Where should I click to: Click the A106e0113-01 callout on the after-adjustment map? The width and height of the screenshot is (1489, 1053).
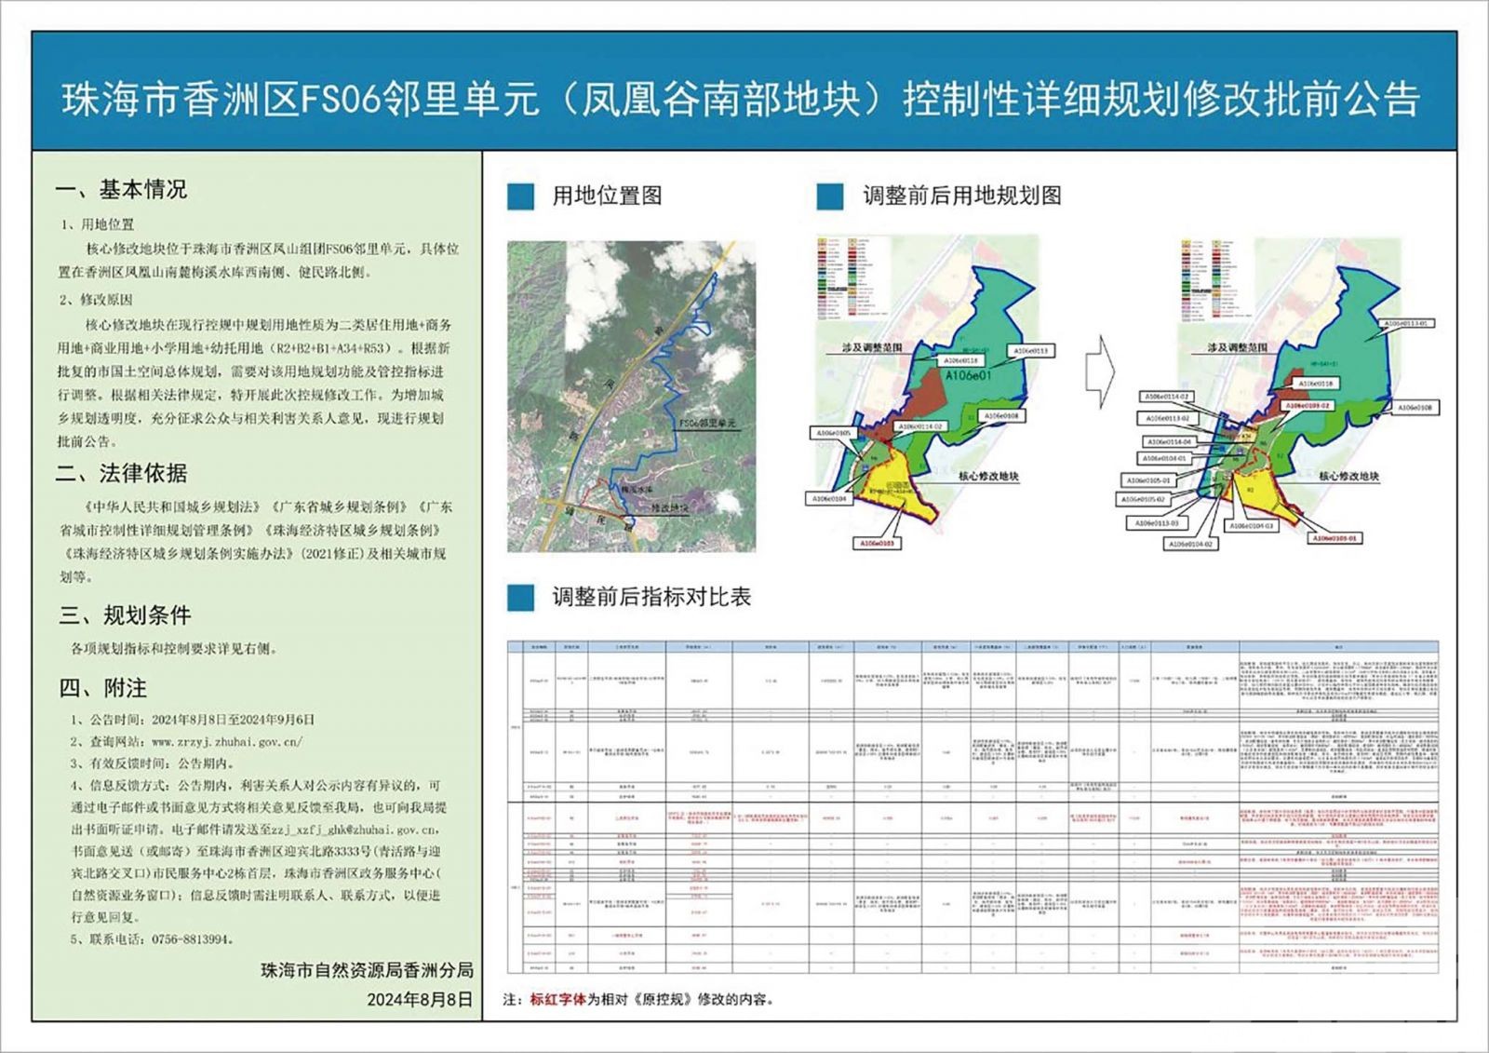tap(1405, 324)
